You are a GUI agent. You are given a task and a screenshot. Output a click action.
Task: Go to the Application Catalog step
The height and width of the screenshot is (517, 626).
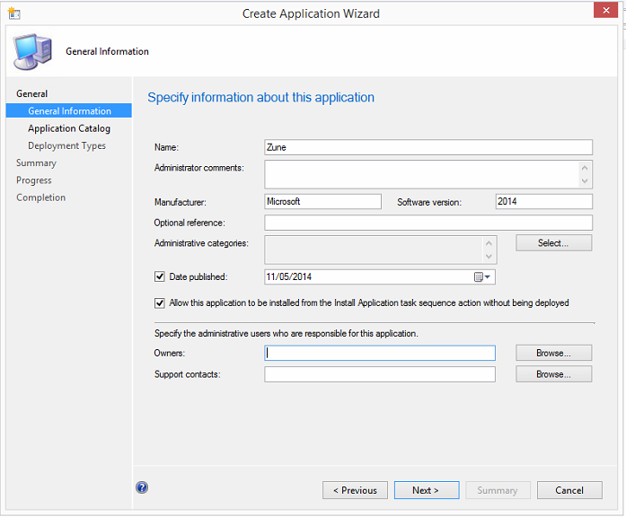coord(69,128)
